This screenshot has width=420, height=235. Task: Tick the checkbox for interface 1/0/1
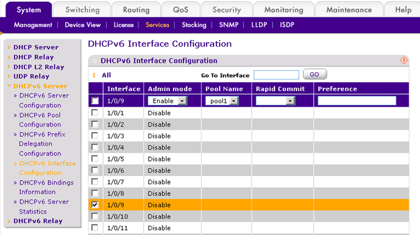point(95,113)
